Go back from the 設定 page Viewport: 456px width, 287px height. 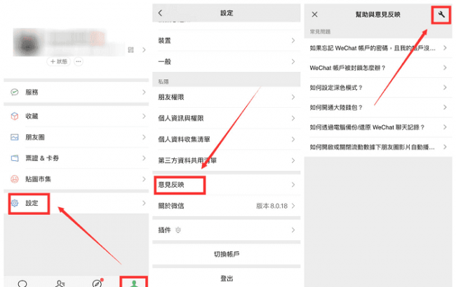160,13
